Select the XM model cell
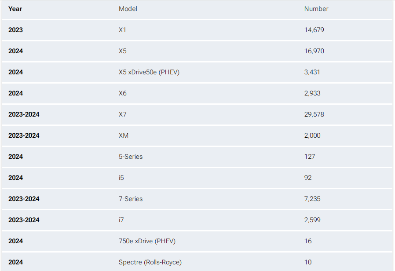This screenshot has width=395, height=271. coord(124,135)
